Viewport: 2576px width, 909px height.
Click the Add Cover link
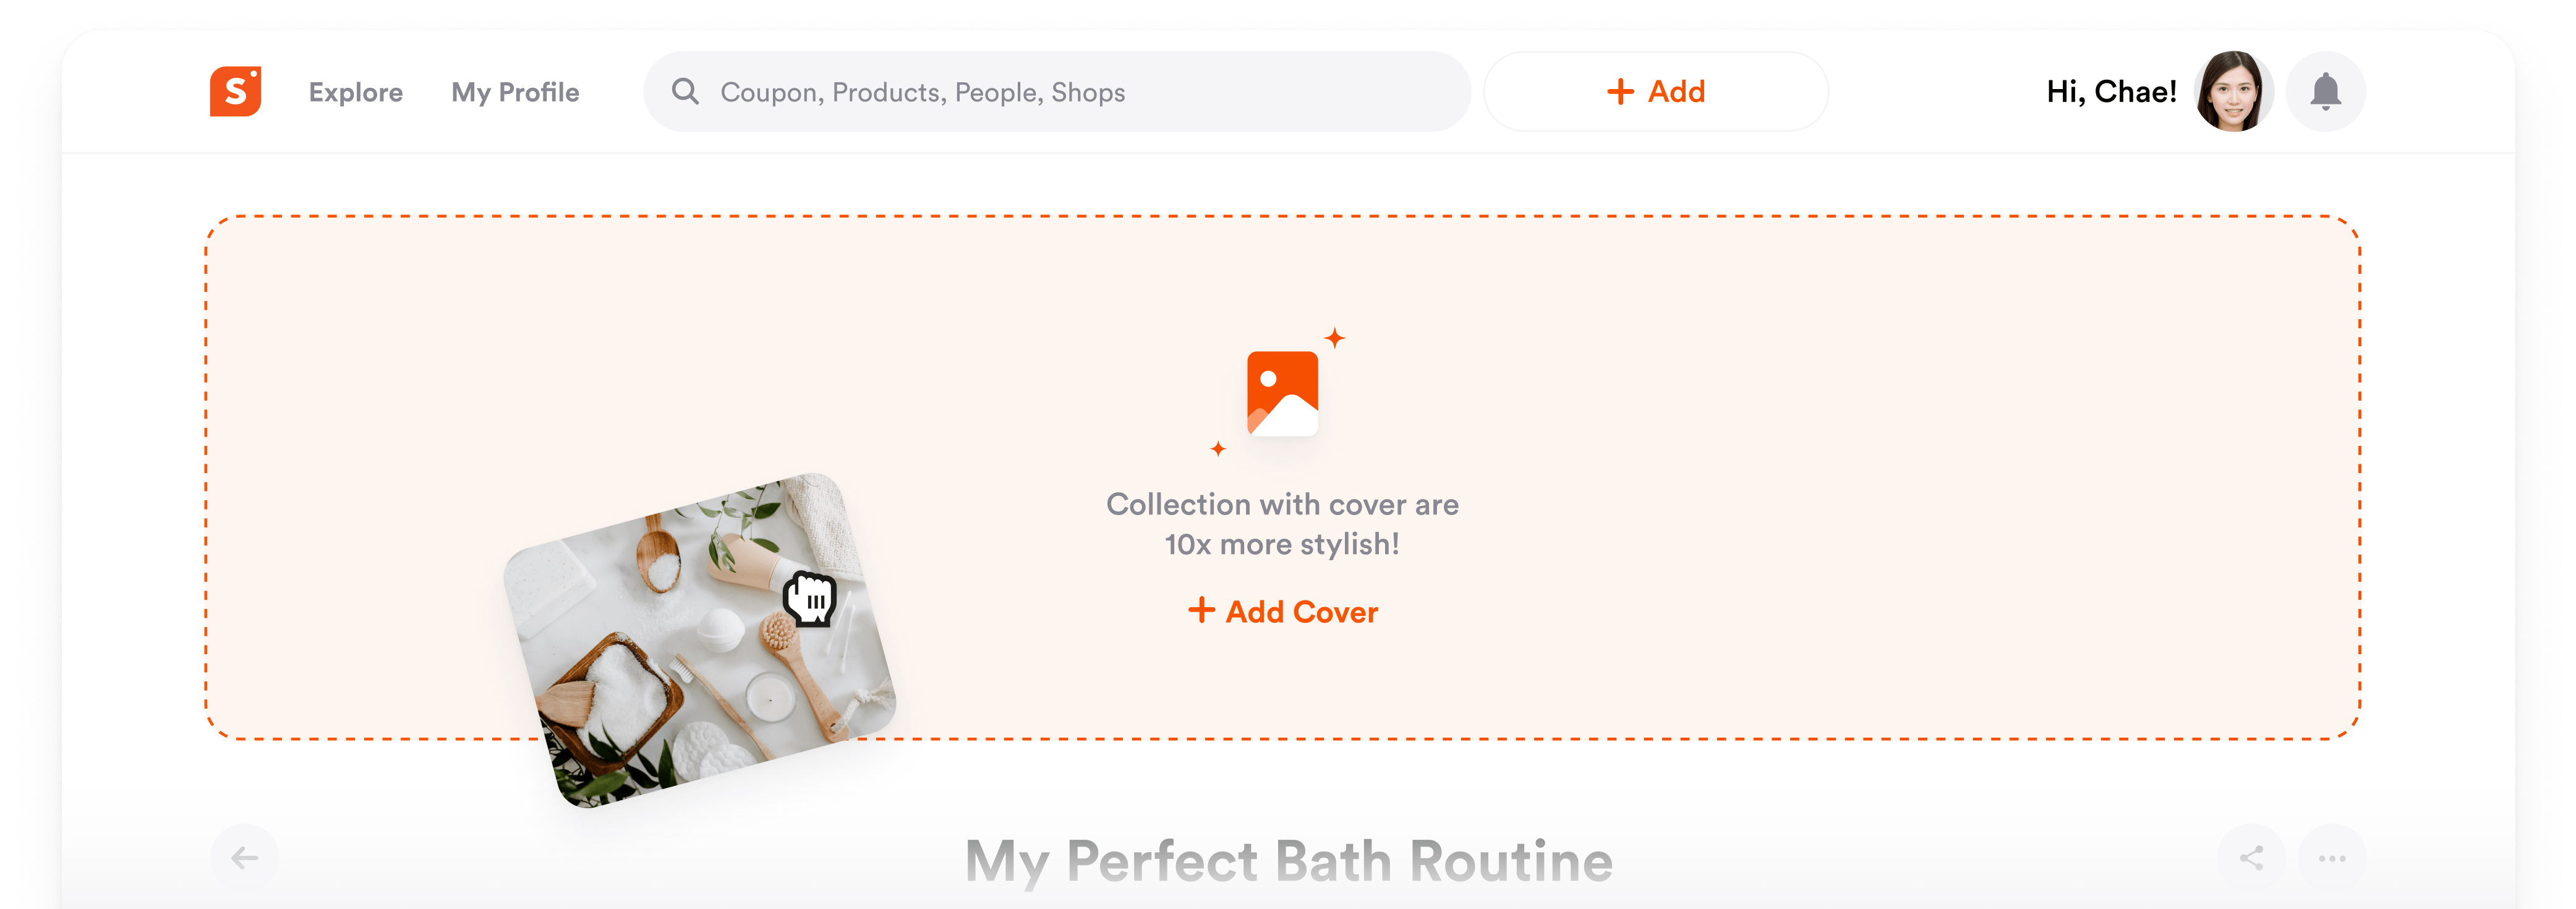point(1283,611)
